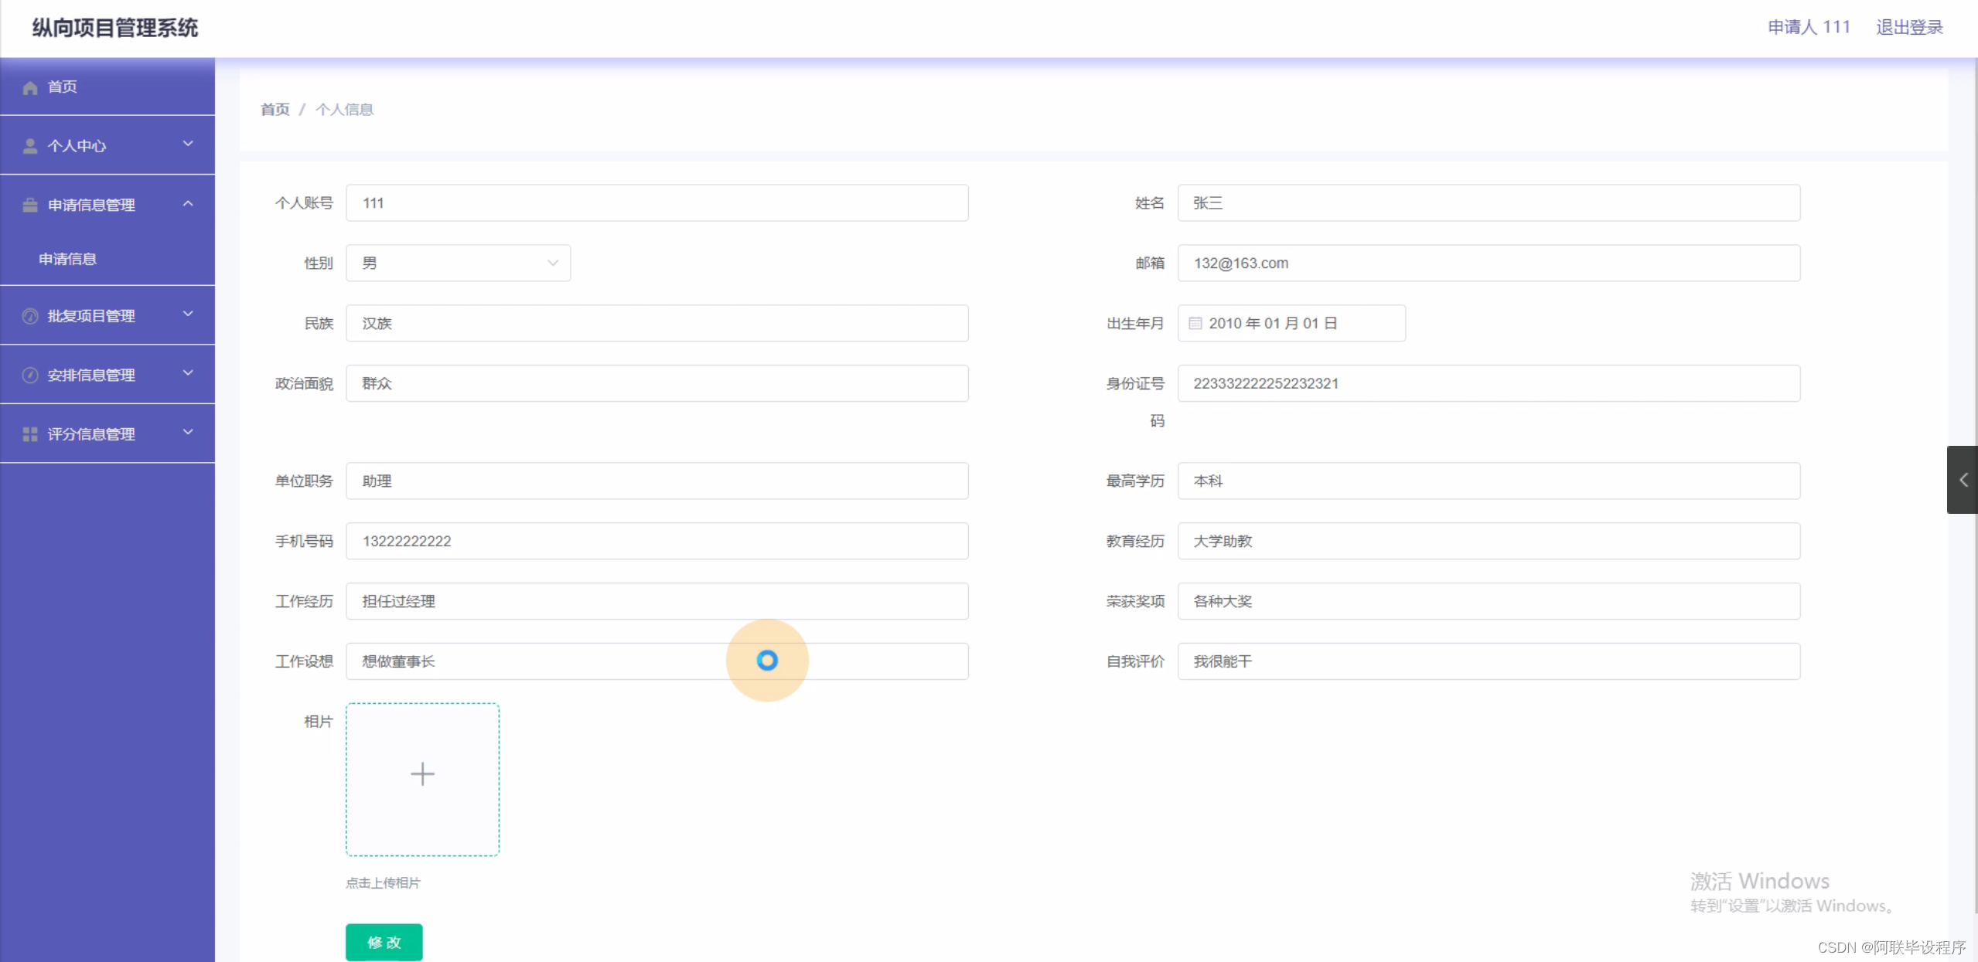Click the 安排信息管理 circle icon

click(29, 375)
